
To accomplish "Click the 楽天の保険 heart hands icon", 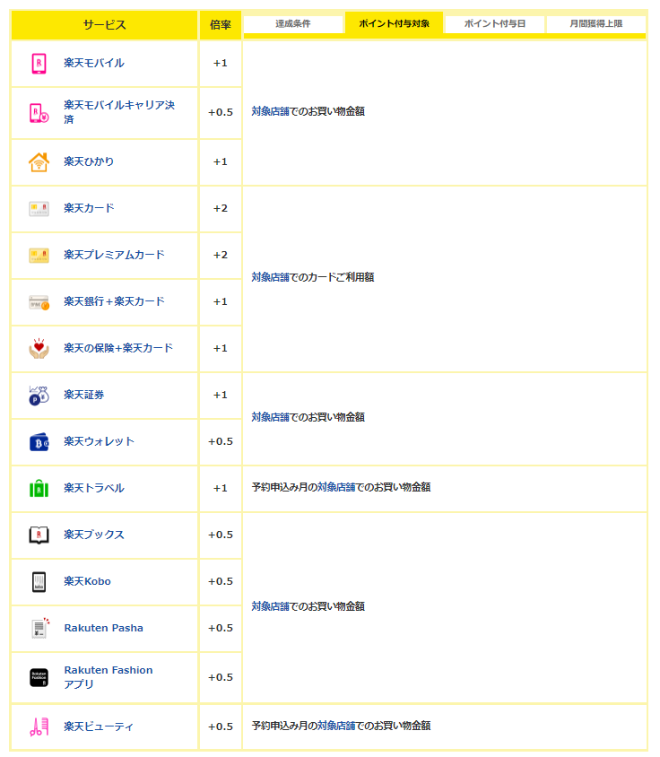I will point(39,349).
